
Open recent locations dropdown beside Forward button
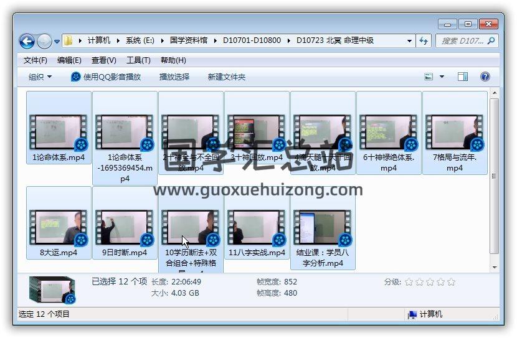57,42
